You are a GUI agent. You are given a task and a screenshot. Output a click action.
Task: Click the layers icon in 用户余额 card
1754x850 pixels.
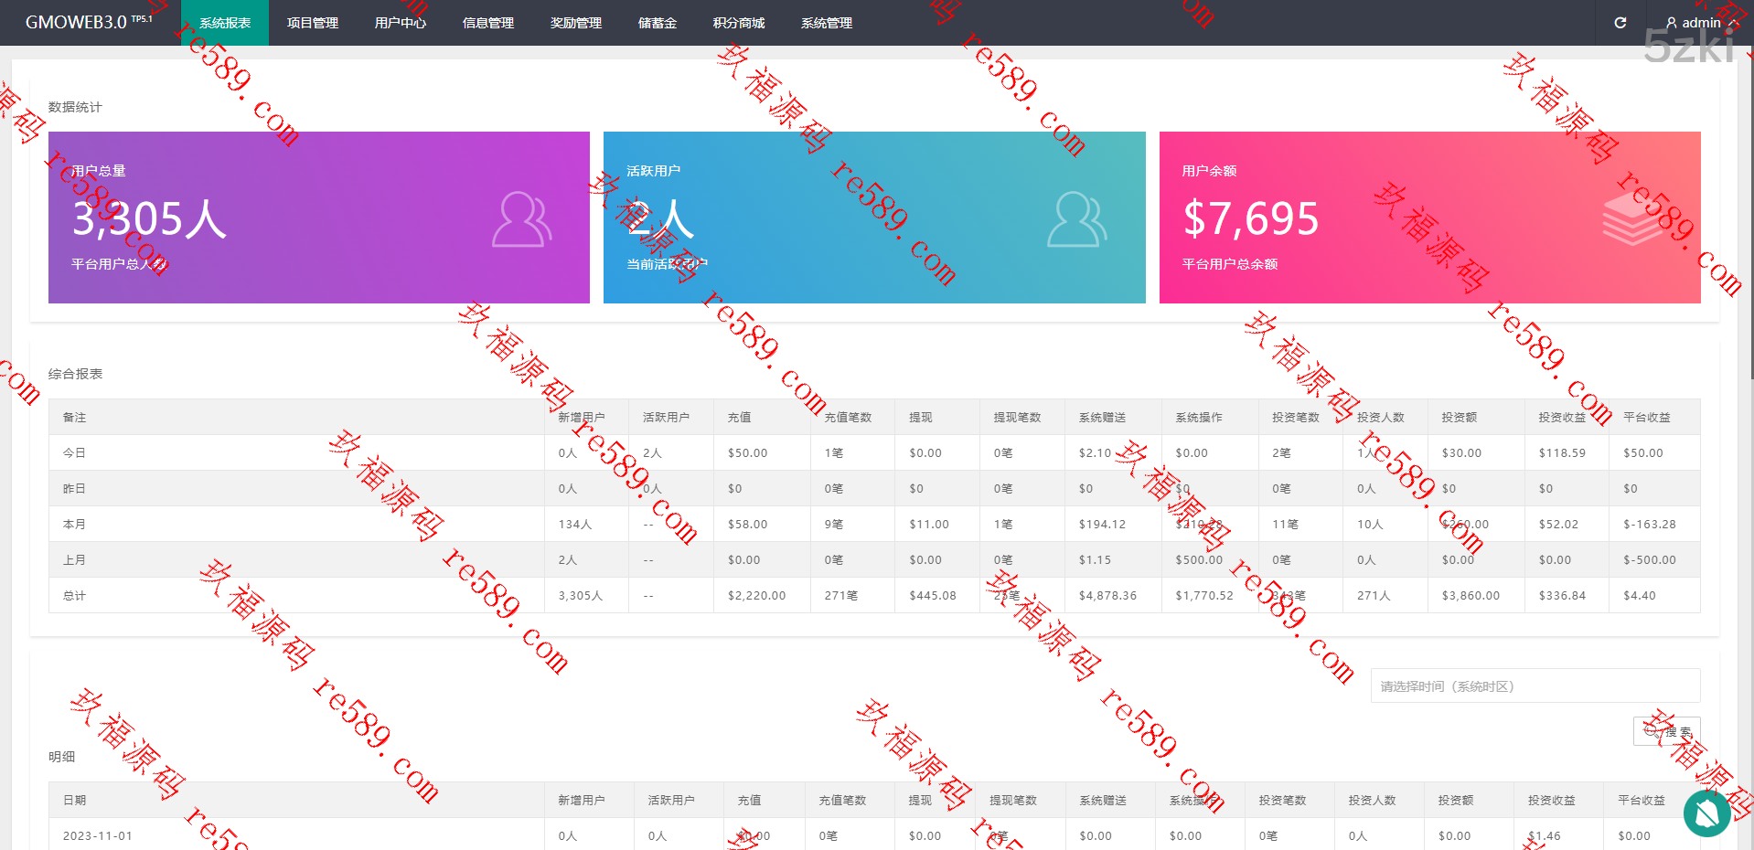coord(1632,220)
